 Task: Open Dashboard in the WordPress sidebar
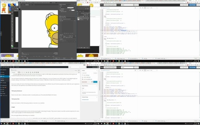(4, 70)
